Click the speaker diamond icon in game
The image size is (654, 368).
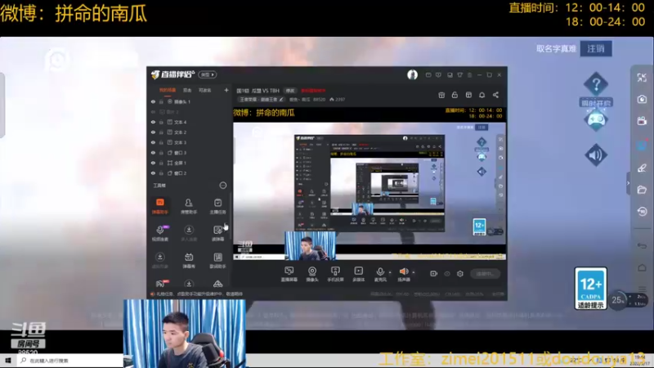(596, 155)
